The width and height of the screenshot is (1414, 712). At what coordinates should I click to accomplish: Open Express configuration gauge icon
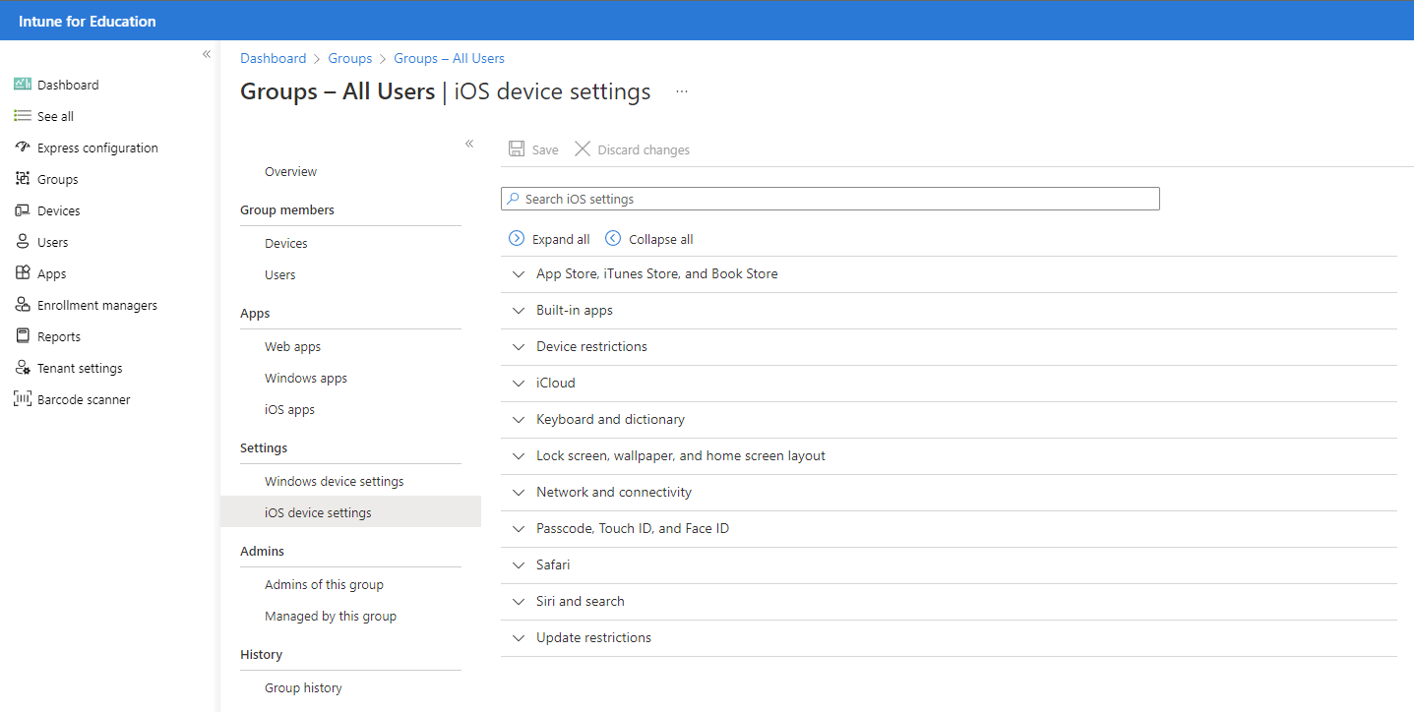(x=23, y=148)
